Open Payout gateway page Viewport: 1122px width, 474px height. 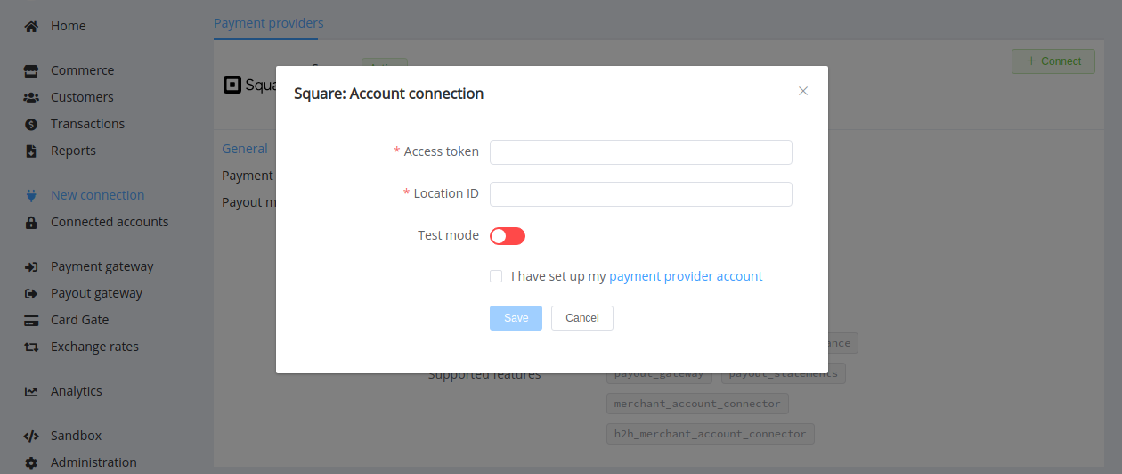tap(96, 293)
